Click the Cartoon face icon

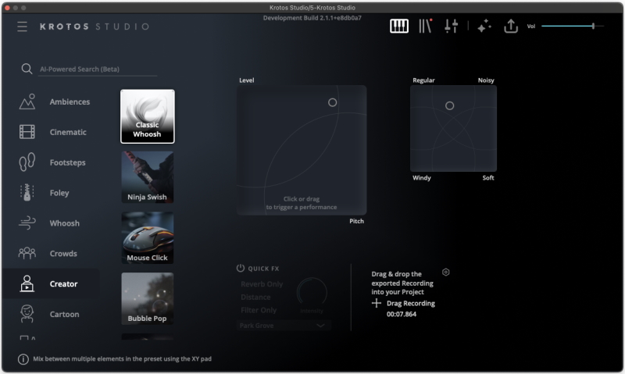tap(27, 314)
